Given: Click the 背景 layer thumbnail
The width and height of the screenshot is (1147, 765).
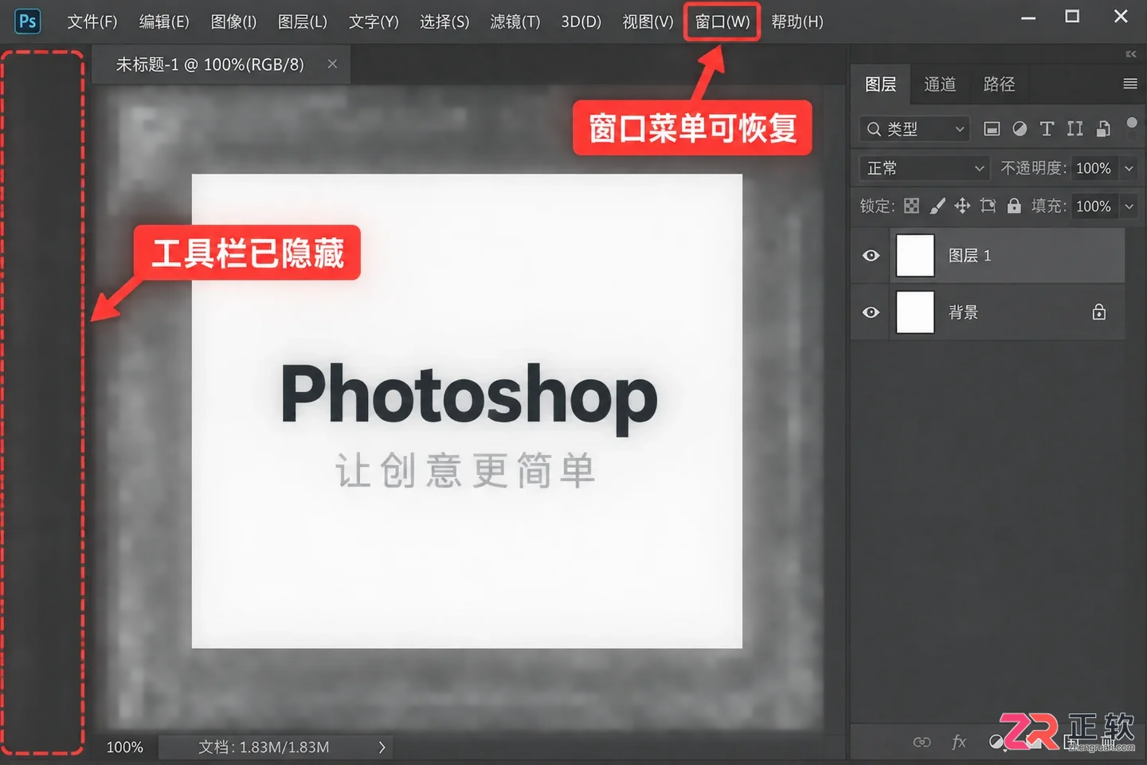Looking at the screenshot, I should 915,312.
